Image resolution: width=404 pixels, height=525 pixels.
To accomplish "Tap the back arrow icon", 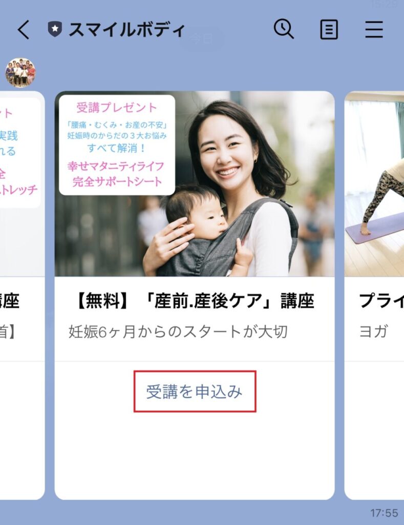I will point(24,29).
